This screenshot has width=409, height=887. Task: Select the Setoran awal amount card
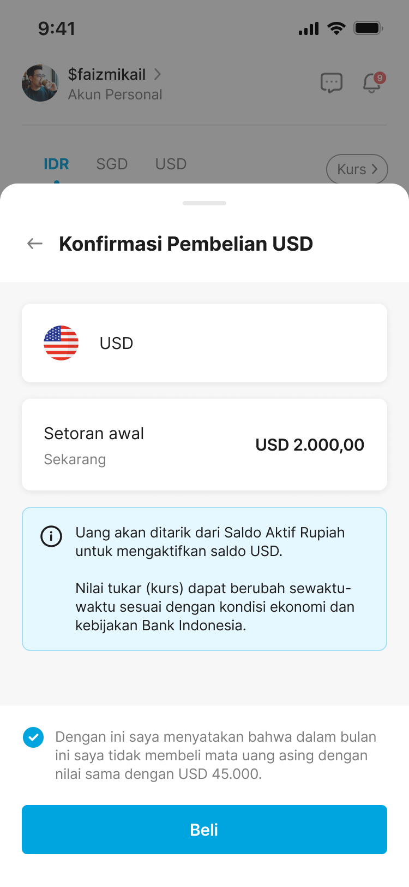(x=204, y=445)
